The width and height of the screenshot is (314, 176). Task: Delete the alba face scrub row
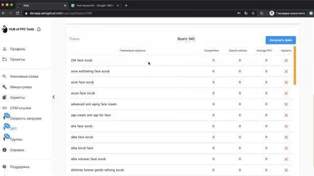[286, 137]
